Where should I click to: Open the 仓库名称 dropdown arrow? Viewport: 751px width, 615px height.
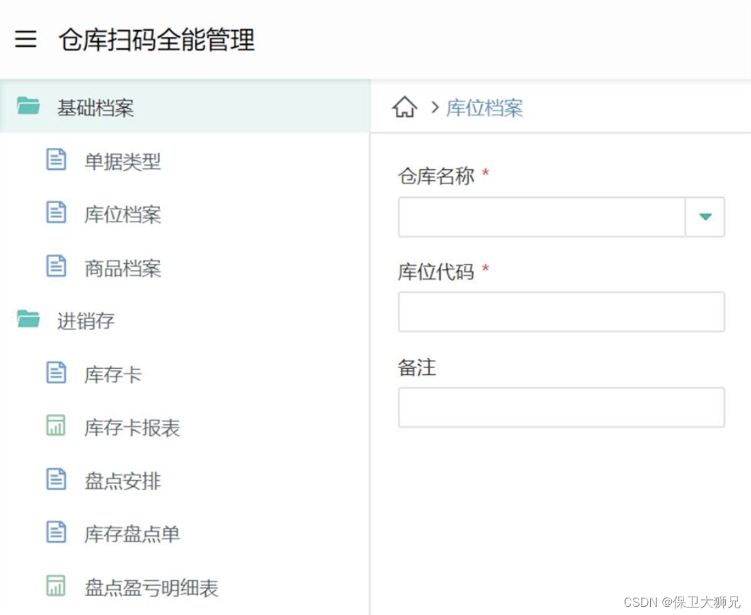(x=705, y=217)
